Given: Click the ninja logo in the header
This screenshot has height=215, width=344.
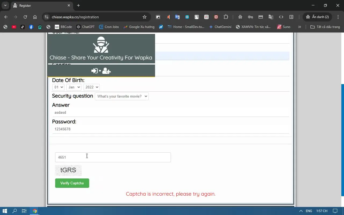Looking at the screenshot, I should (x=101, y=45).
